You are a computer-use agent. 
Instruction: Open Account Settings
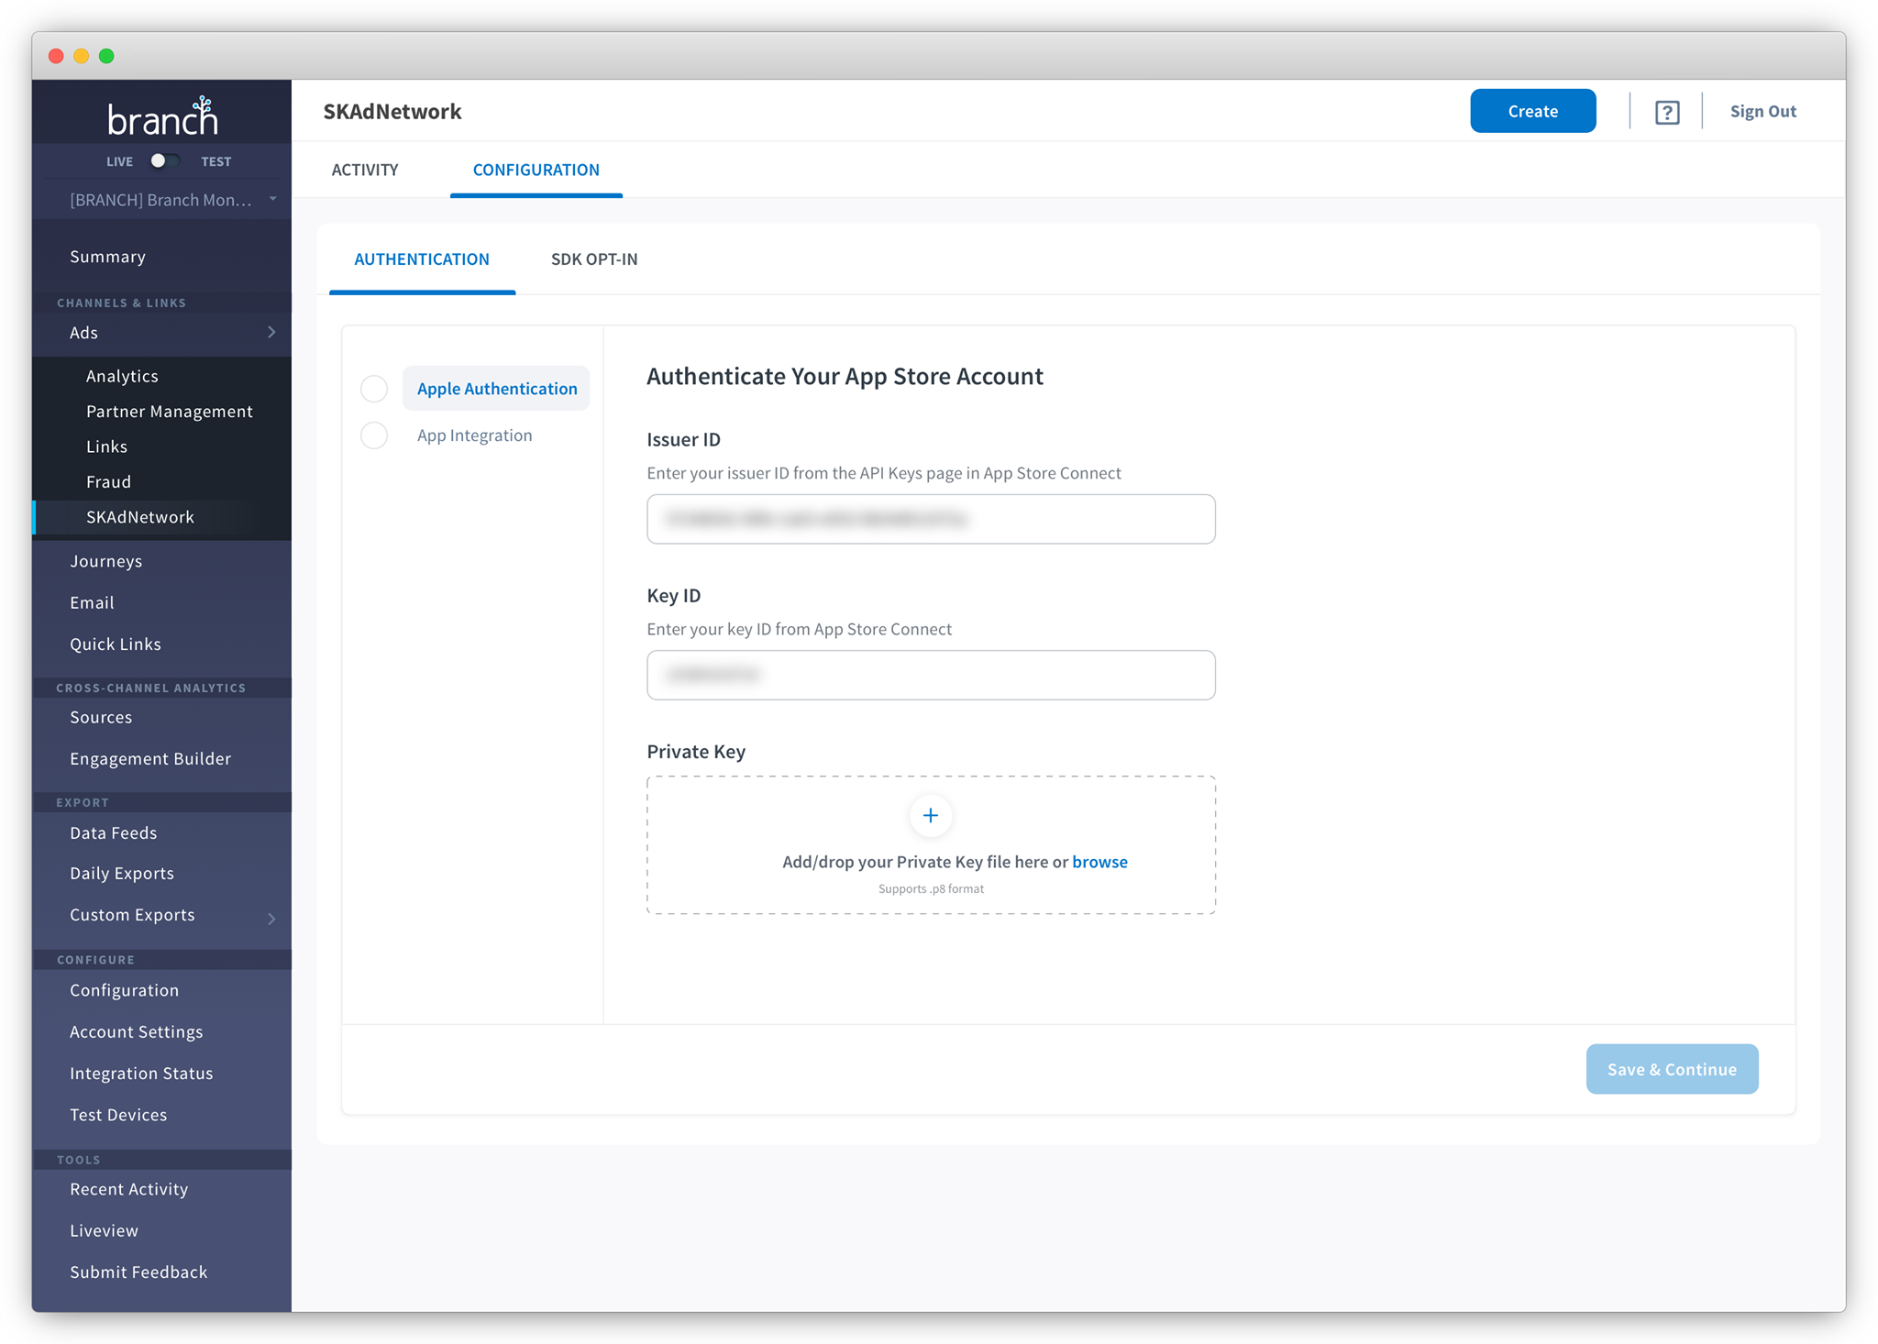point(137,1031)
